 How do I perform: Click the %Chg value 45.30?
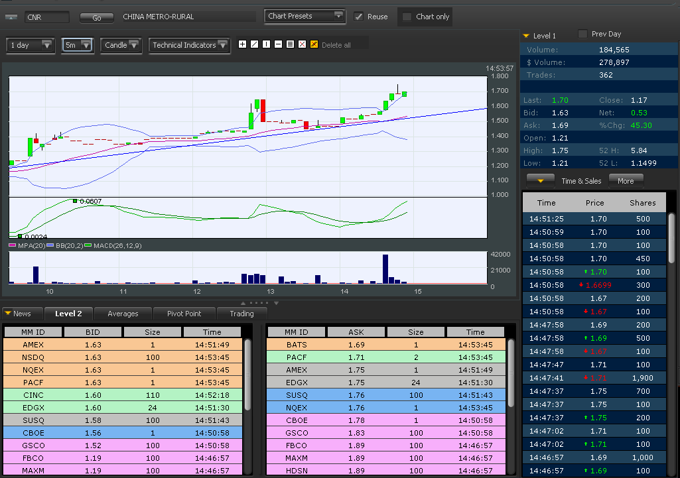(x=642, y=125)
